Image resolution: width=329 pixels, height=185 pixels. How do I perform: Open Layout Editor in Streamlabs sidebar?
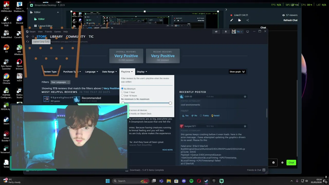[x=45, y=26]
